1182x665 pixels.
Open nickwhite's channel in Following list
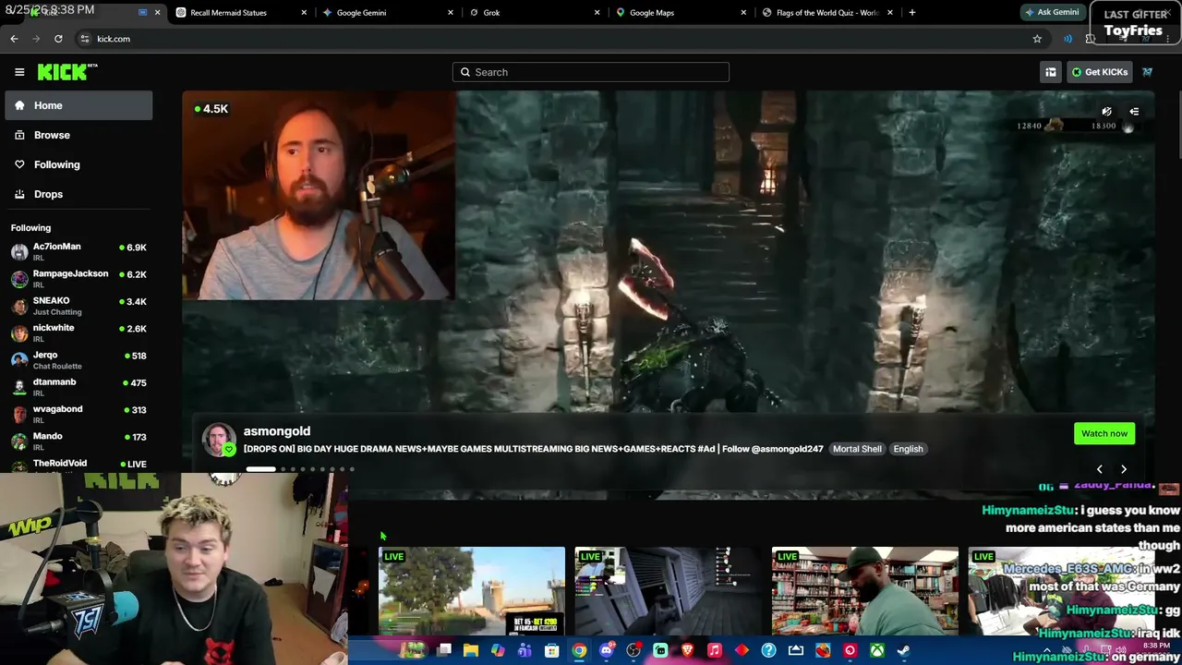click(78, 332)
